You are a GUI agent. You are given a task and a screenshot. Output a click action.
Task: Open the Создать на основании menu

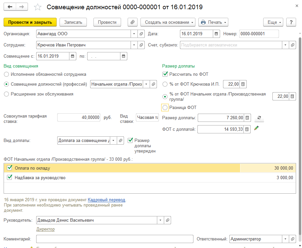click(168, 22)
